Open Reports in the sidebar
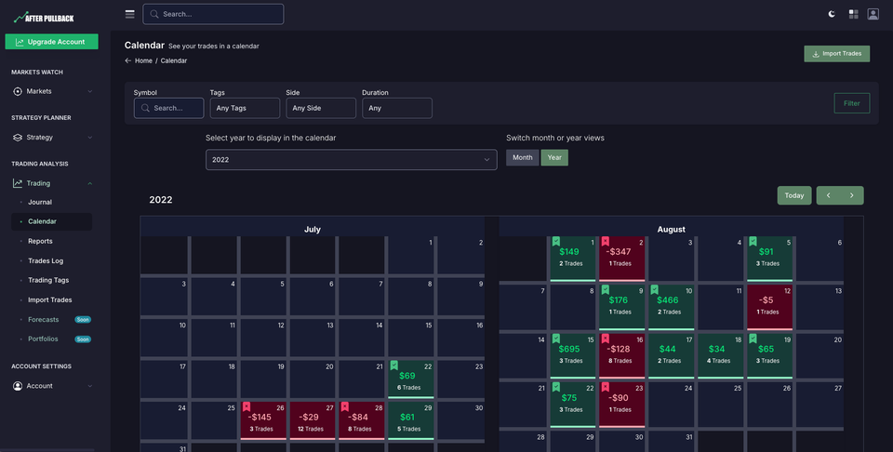 click(40, 242)
